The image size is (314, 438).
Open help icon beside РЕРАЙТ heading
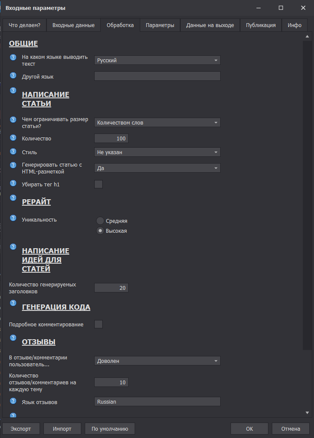click(13, 198)
